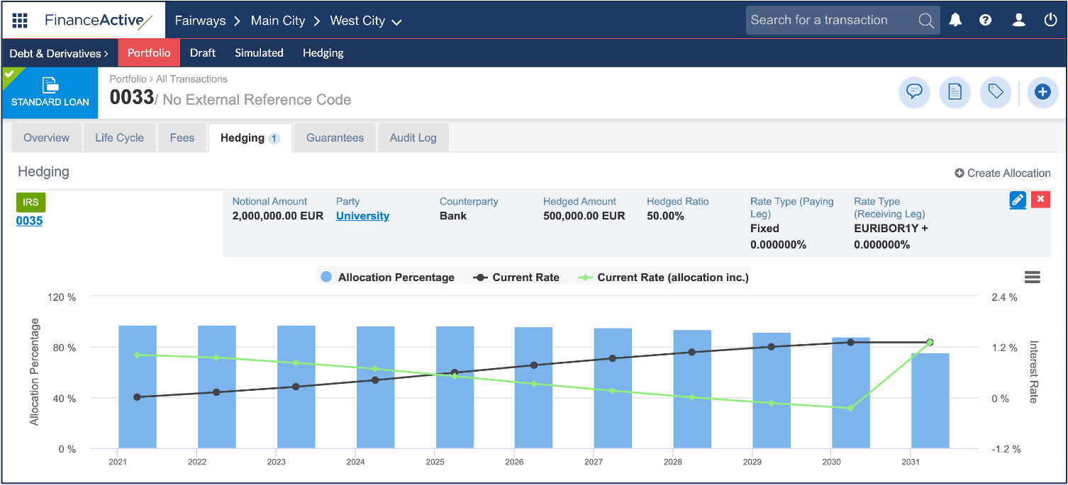
Task: Click the blue plus add button
Action: point(1042,92)
